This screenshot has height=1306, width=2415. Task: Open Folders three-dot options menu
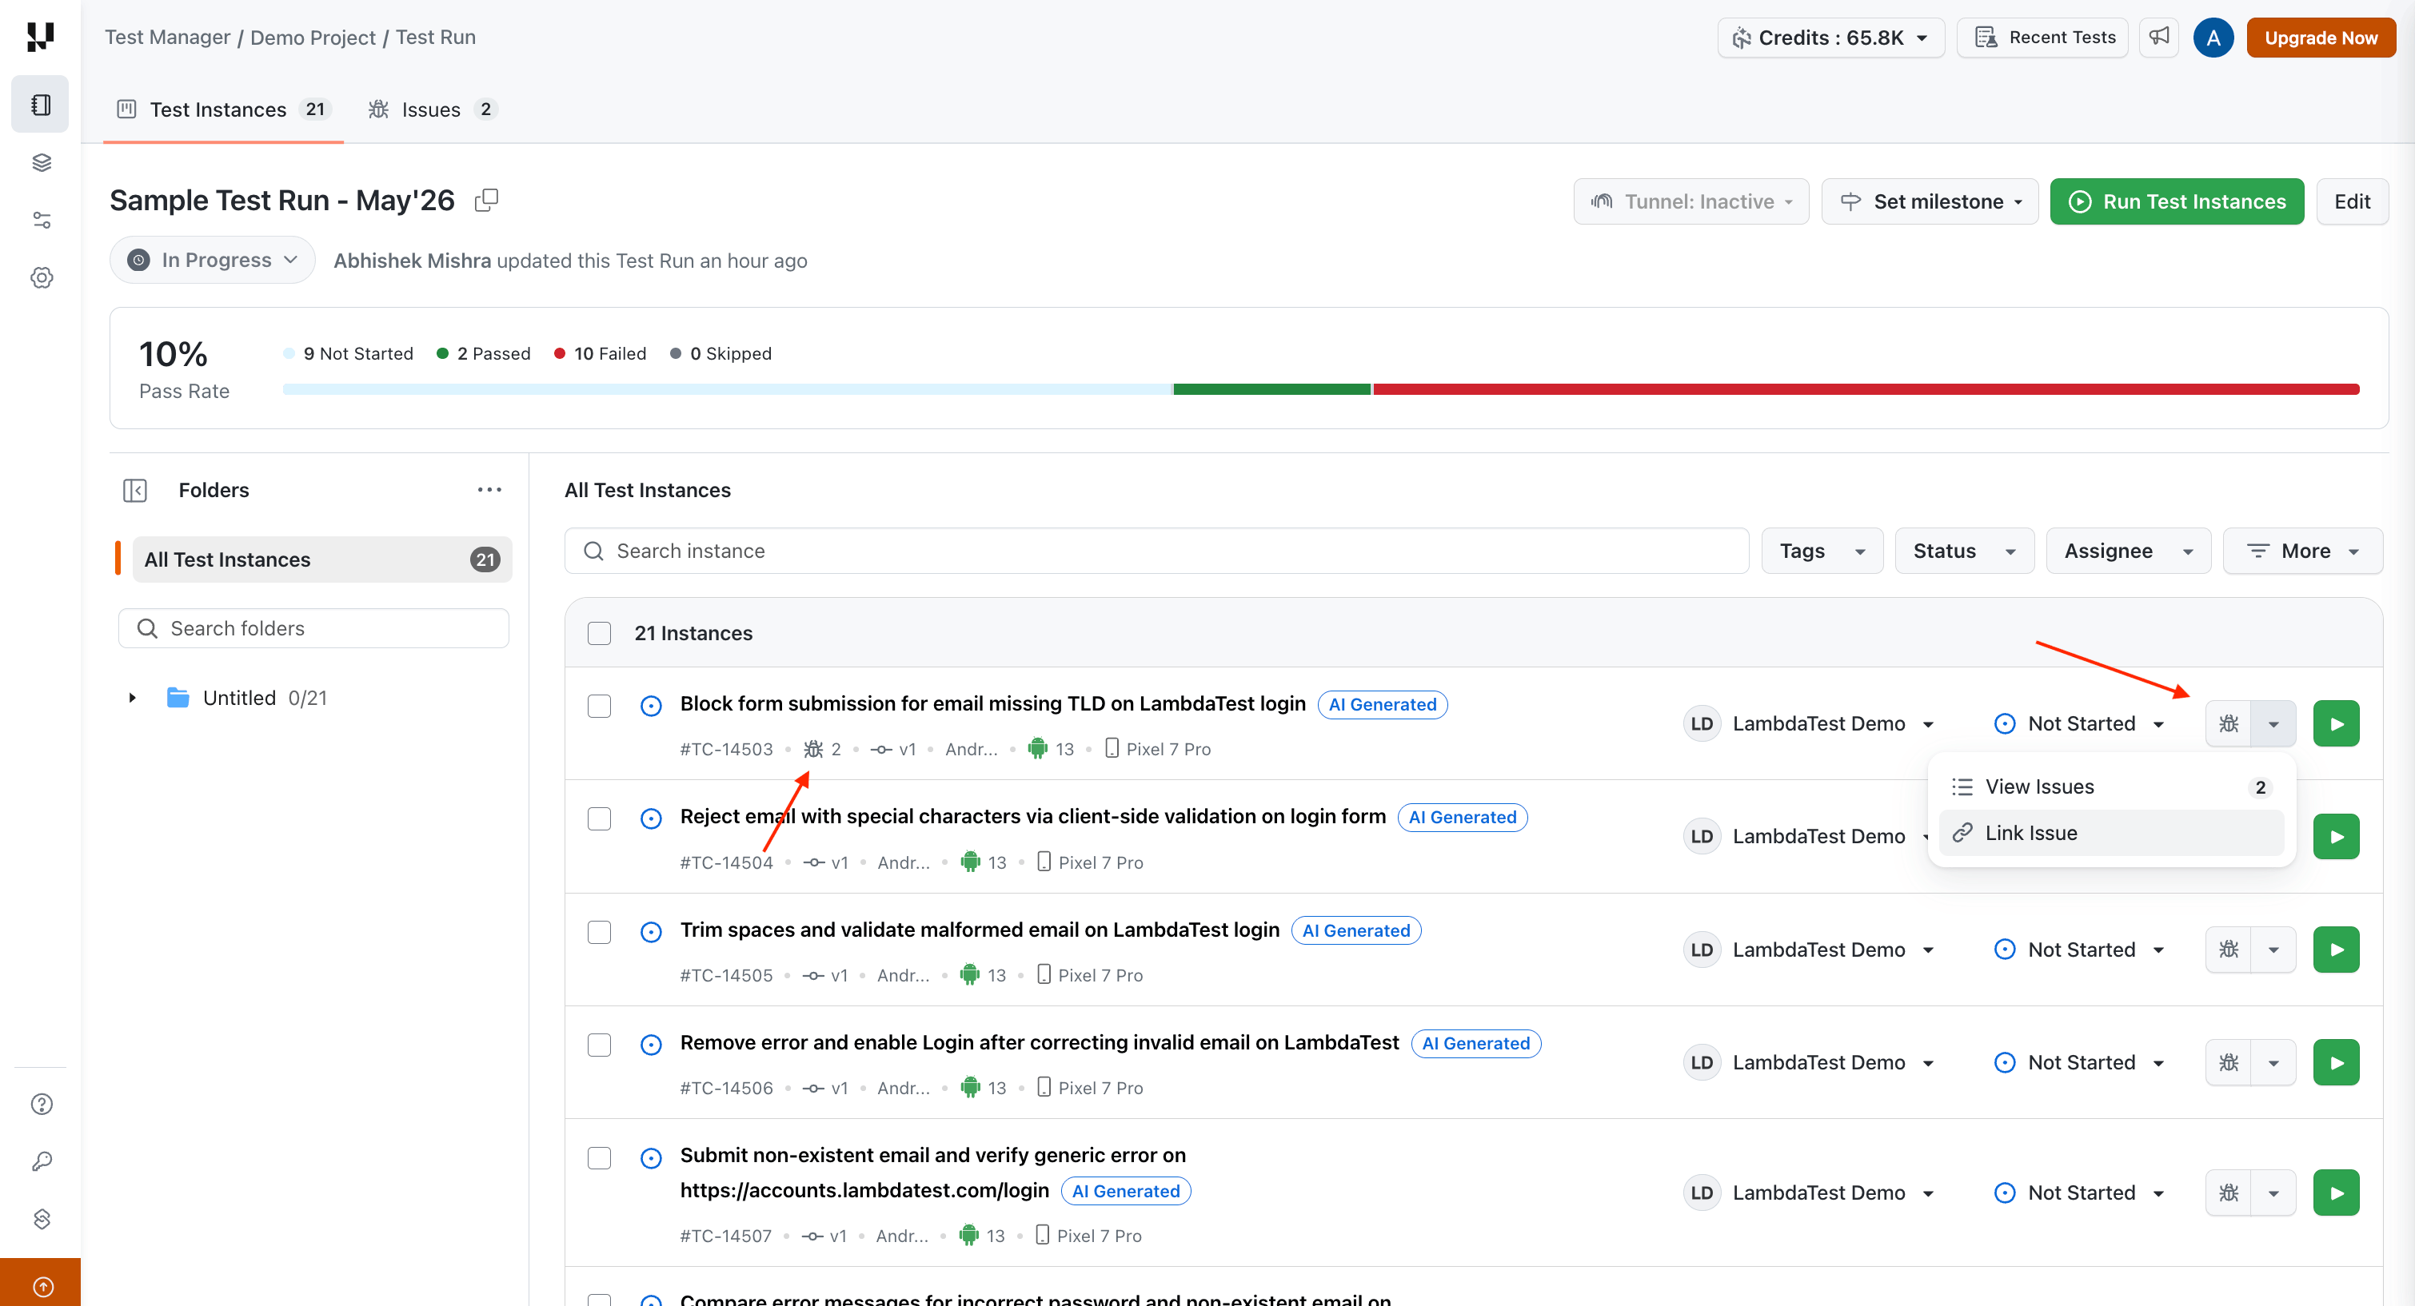pos(489,490)
